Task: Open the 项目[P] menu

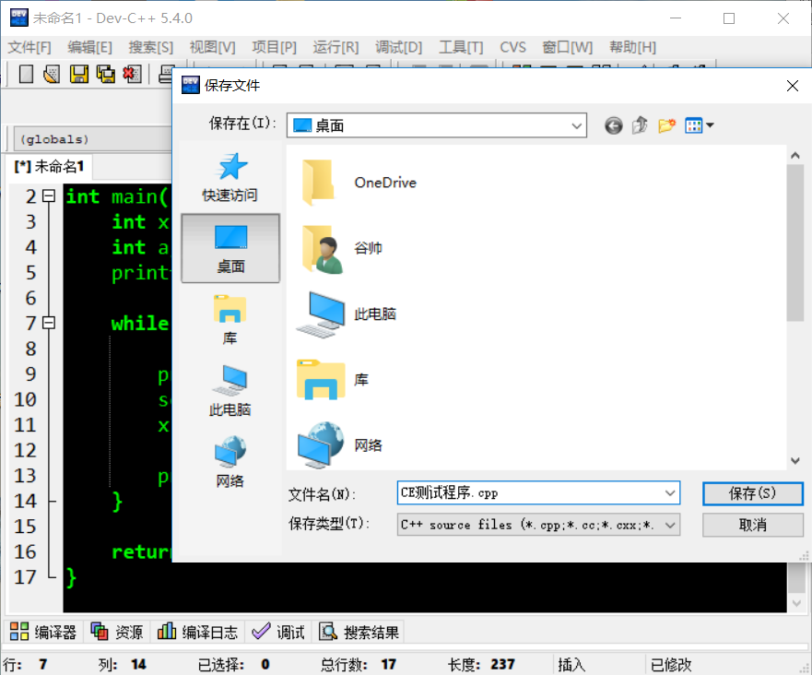Action: pos(274,48)
